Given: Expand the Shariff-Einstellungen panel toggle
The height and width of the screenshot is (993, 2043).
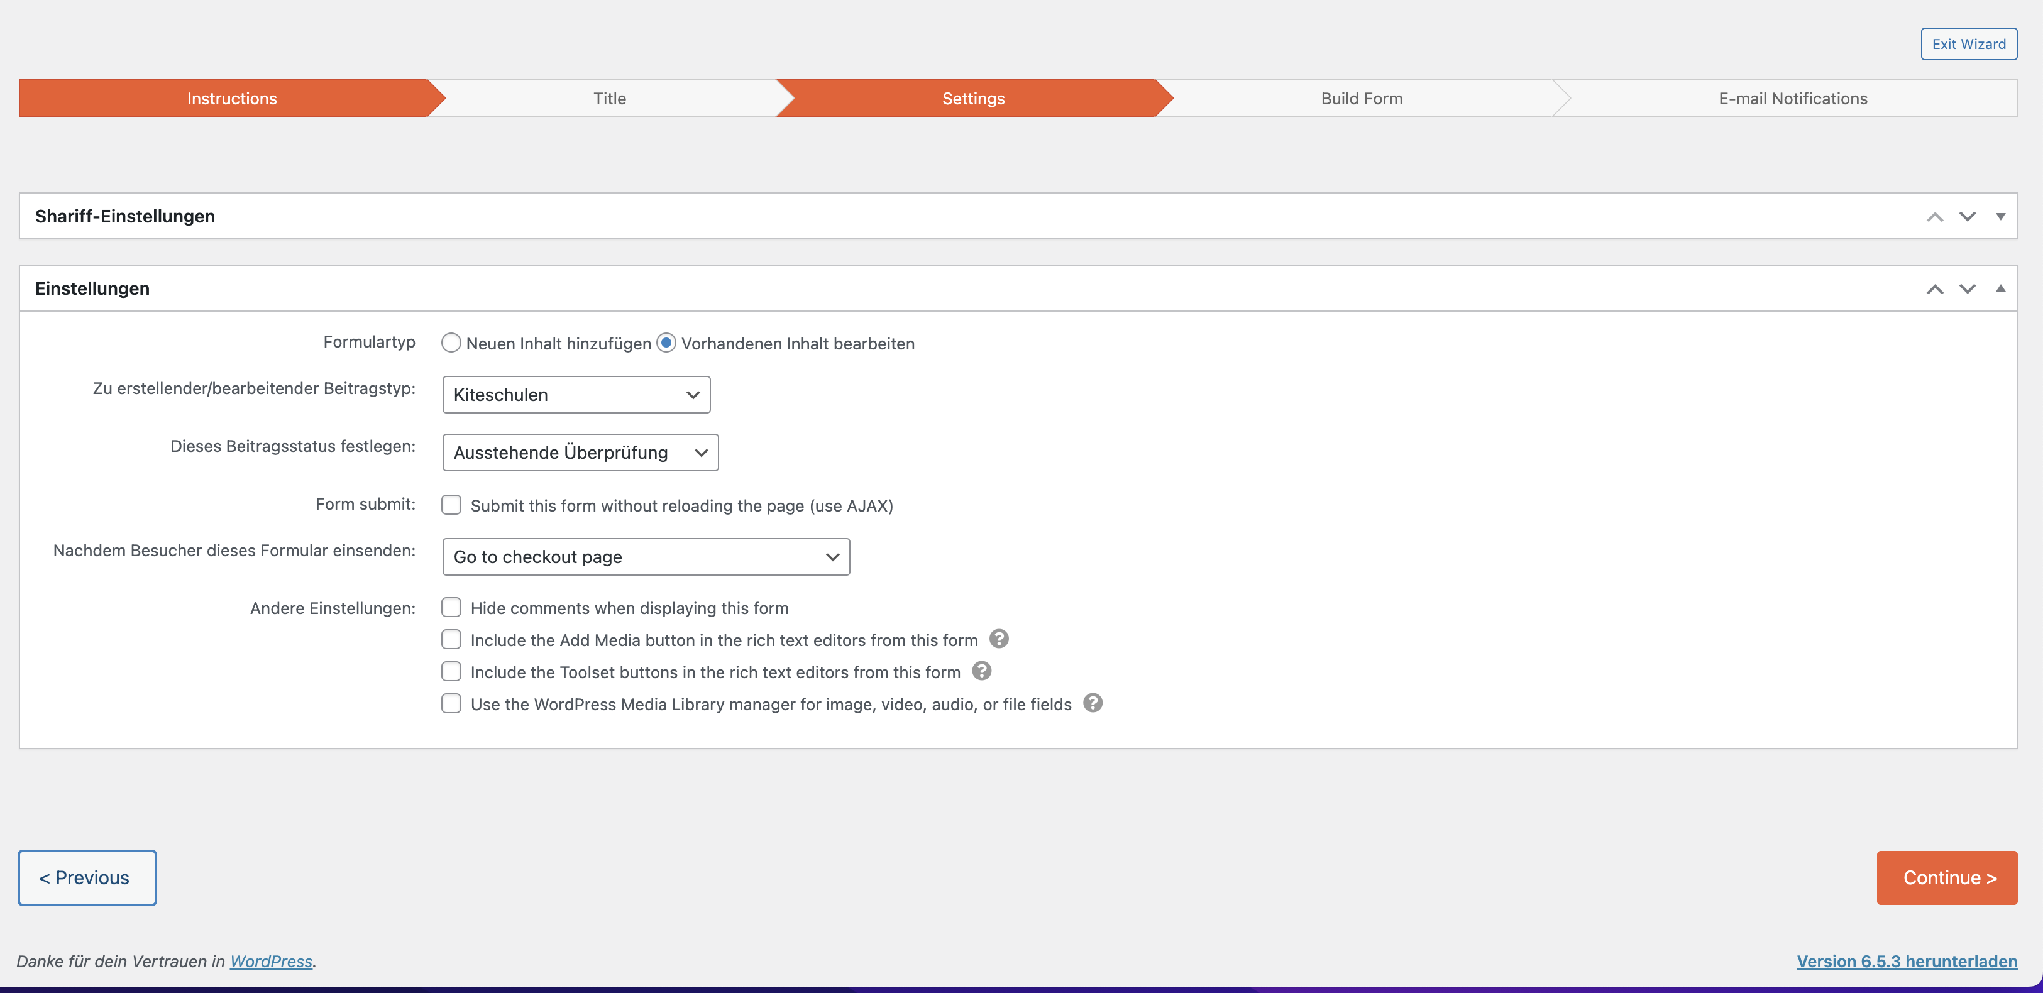Looking at the screenshot, I should [2000, 217].
